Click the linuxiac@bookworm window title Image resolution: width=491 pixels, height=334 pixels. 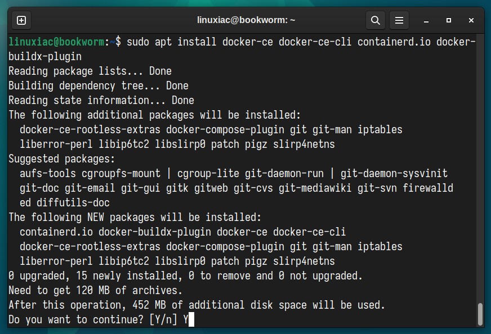[246, 20]
